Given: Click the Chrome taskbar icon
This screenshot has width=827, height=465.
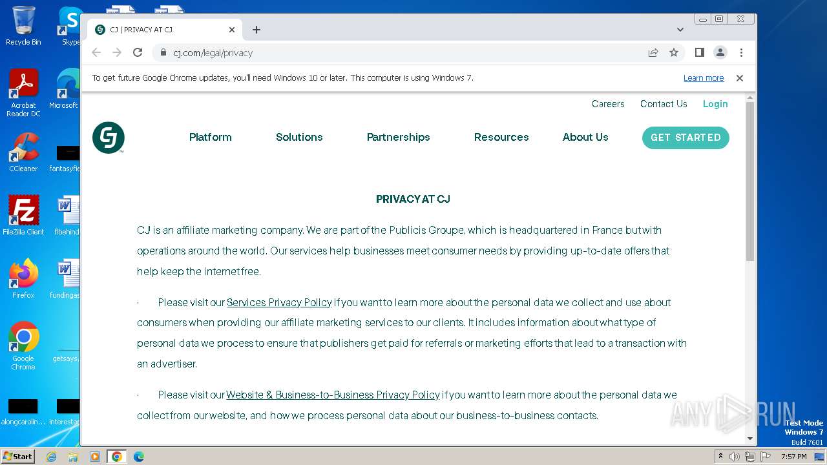Looking at the screenshot, I should point(116,457).
